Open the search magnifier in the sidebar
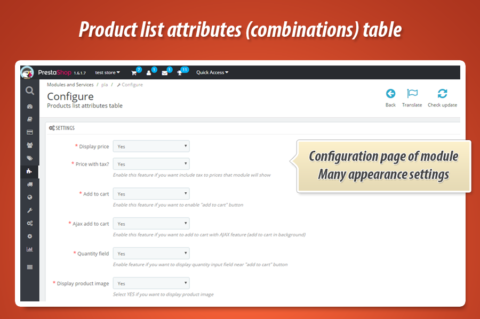Image resolution: width=480 pixels, height=319 pixels. pos(30,91)
